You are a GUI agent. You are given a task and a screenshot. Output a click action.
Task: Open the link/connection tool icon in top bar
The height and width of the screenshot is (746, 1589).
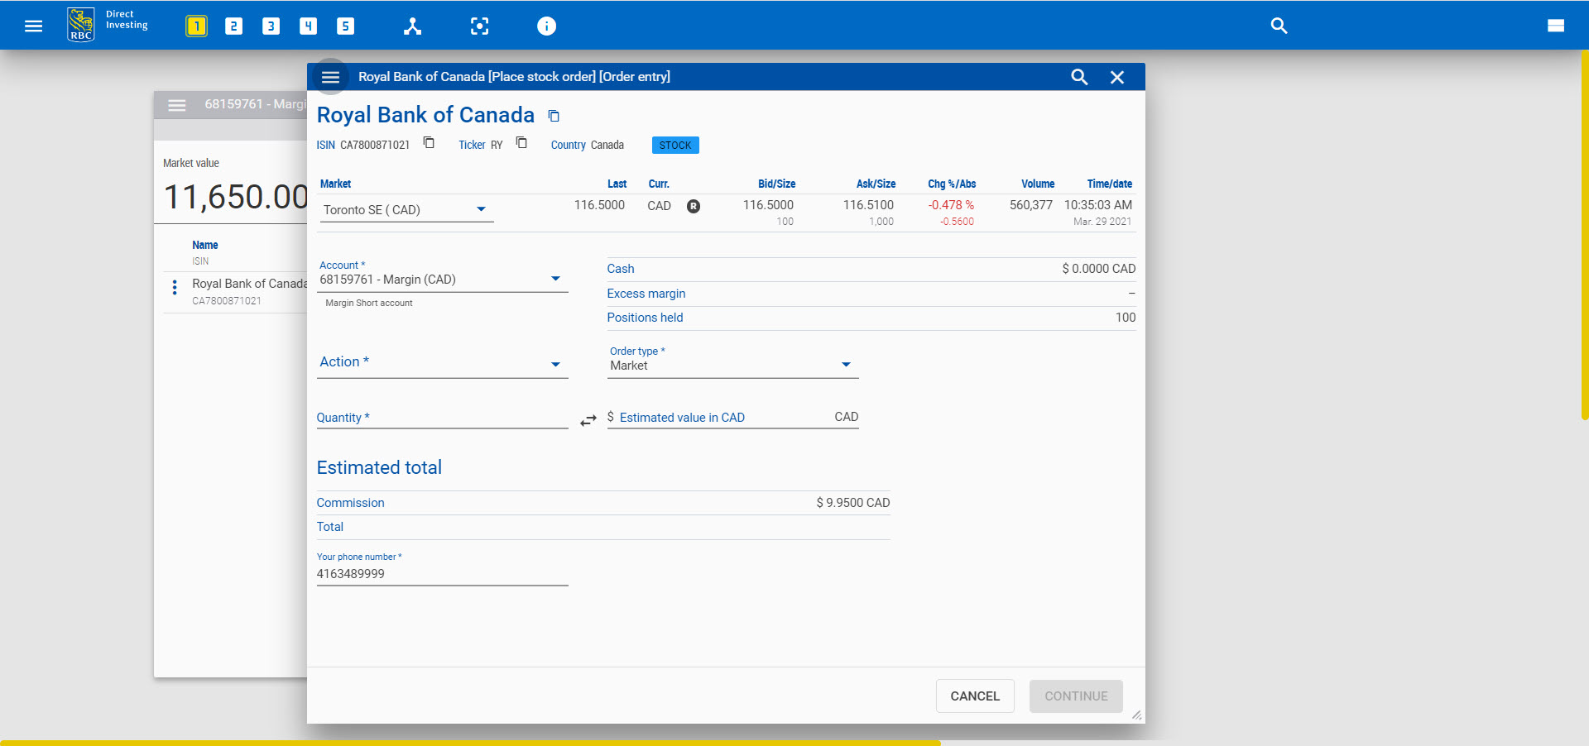[x=412, y=26]
